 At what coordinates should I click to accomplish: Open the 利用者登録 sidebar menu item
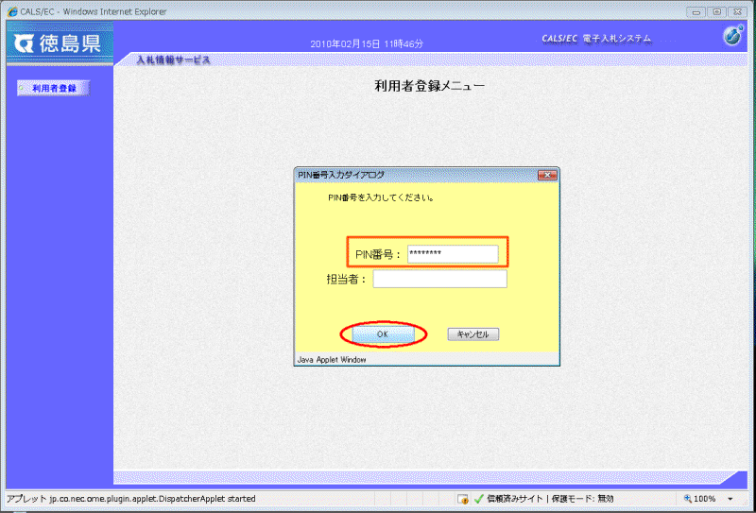coord(54,89)
